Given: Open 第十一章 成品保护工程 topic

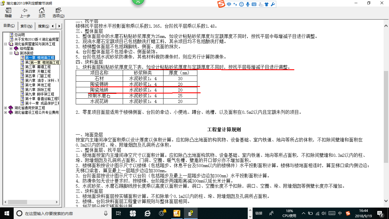Looking at the screenshot, I should [42, 103].
